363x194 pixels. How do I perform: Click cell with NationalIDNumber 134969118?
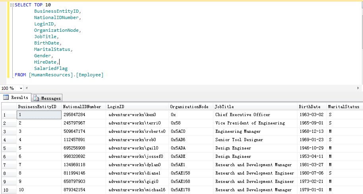point(83,165)
